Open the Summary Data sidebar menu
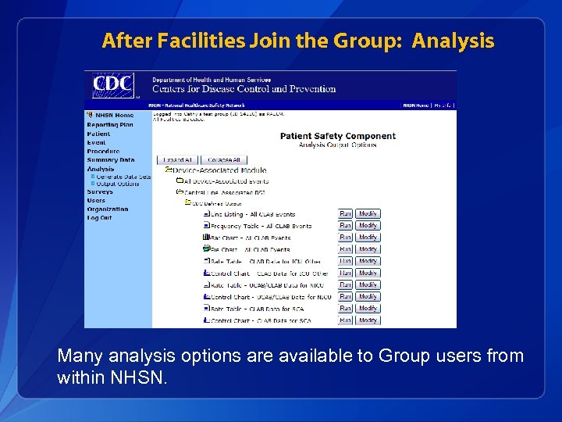Image resolution: width=562 pixels, height=422 pixels. point(110,160)
